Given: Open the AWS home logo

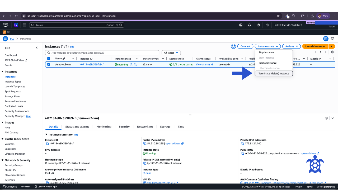Looking at the screenshot, I should 6,25.
